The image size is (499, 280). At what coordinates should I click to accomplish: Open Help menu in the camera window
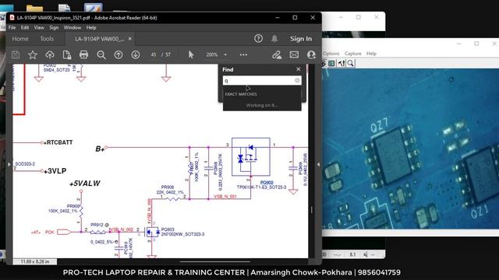[371, 54]
